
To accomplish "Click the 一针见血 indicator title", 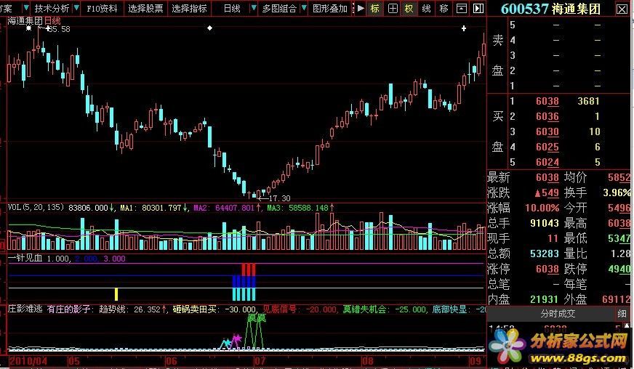I will click(25, 259).
